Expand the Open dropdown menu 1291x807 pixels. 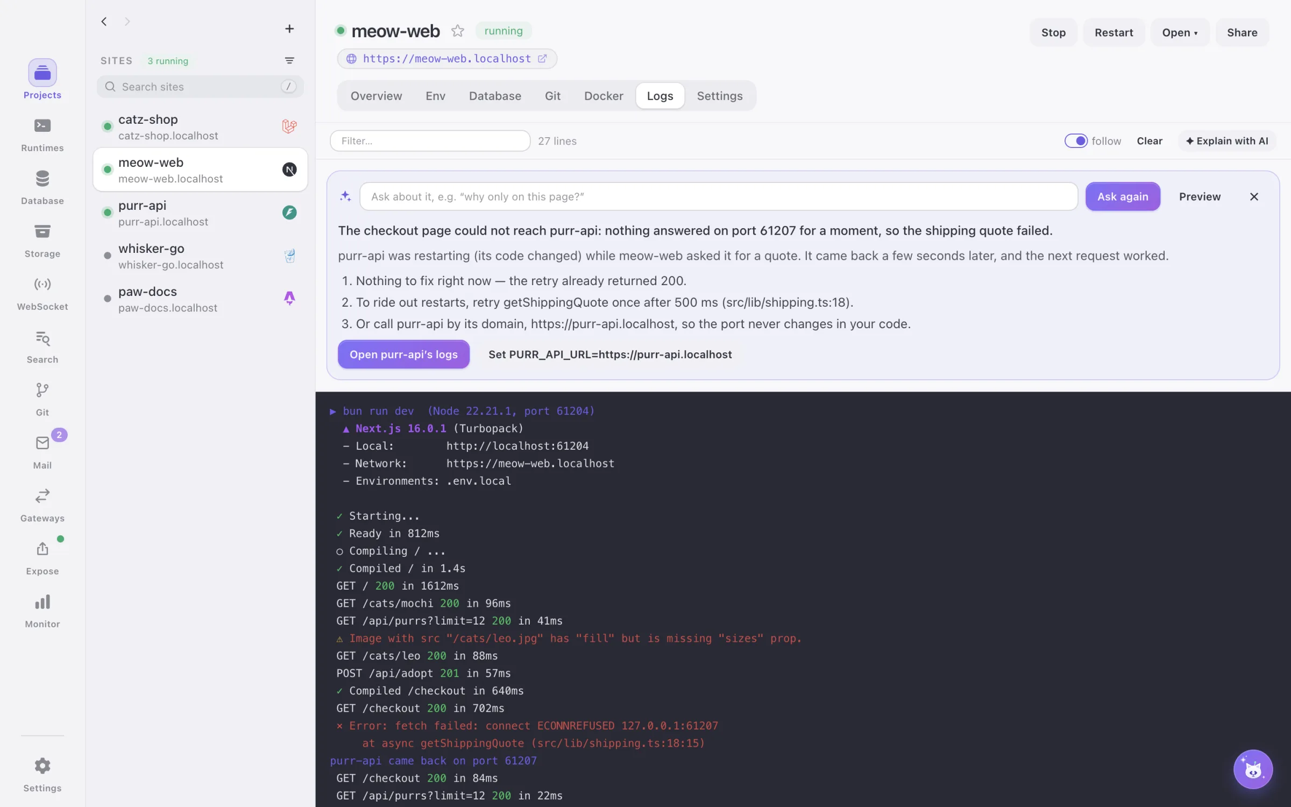pos(1180,32)
